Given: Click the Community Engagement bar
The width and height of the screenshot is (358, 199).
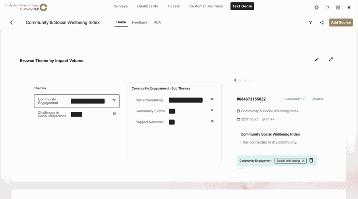Looking at the screenshot, I should tap(88, 101).
